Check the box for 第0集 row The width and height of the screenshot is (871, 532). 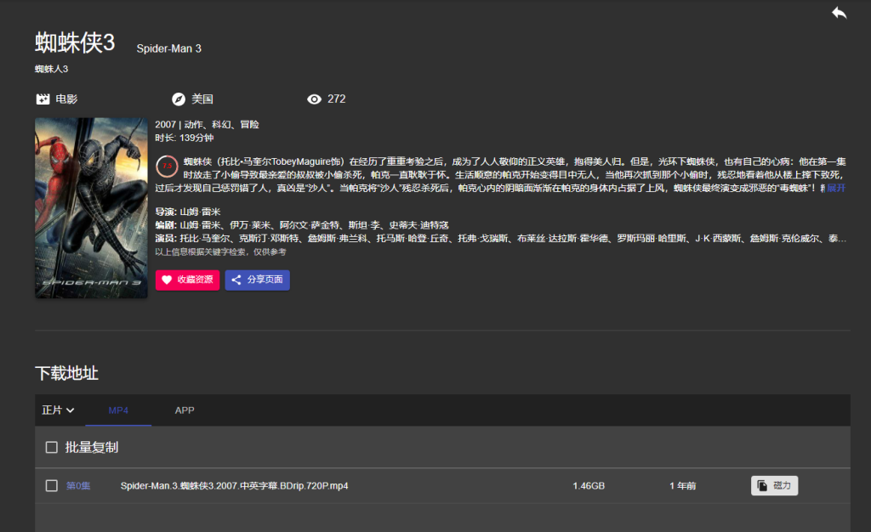coord(52,486)
